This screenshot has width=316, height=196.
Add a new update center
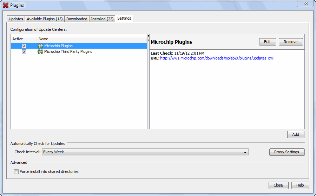pyautogui.click(x=296, y=134)
